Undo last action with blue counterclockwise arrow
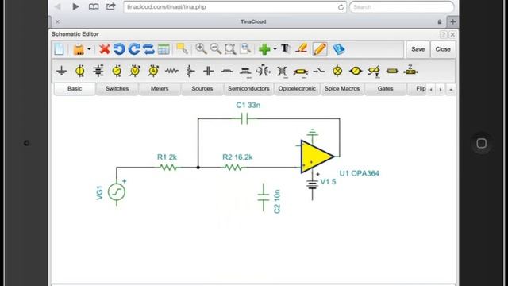This screenshot has height=286, width=508. [119, 49]
